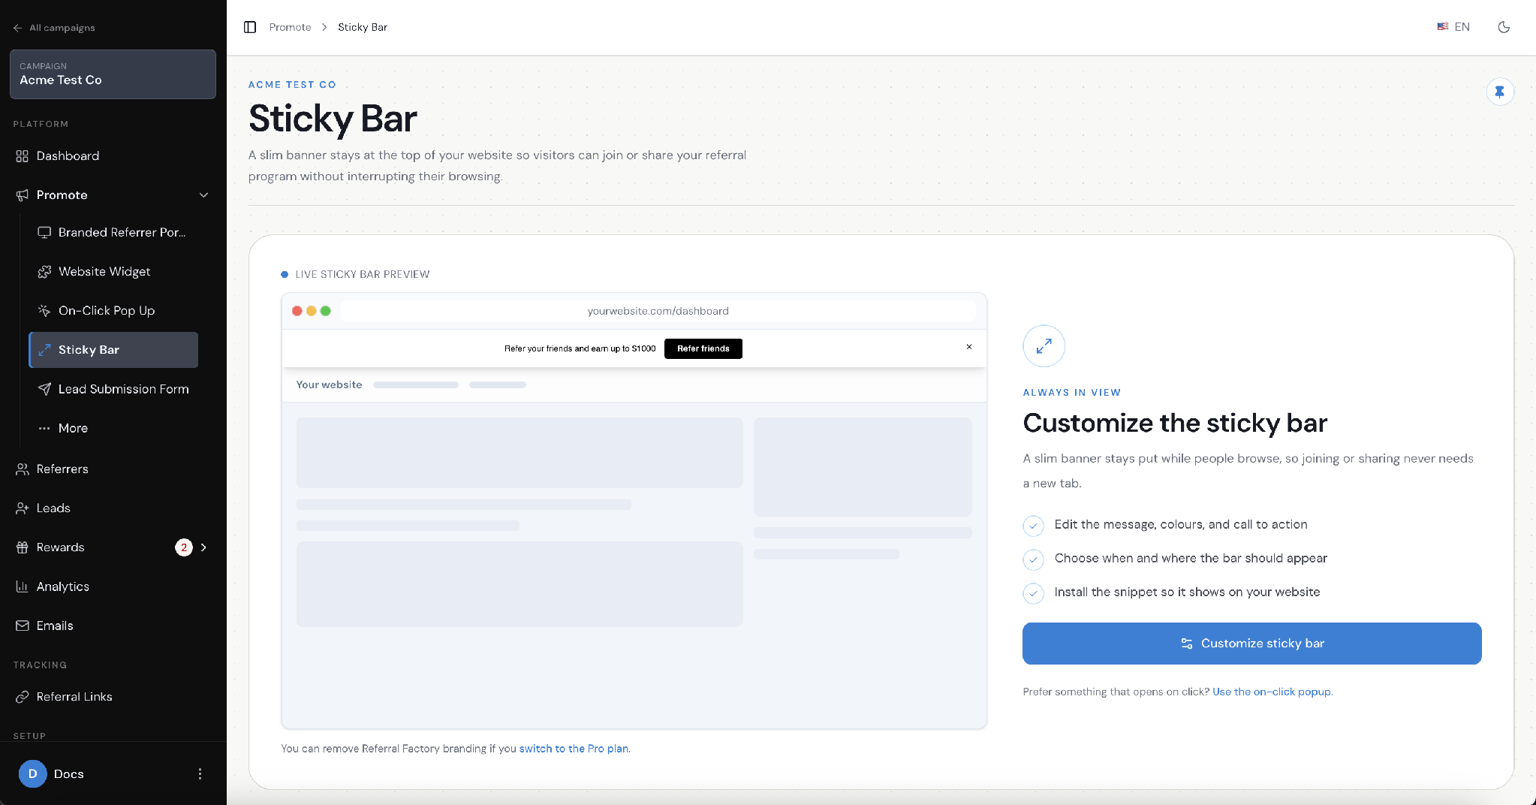Screen dimensions: 1536x805
Task: Click the Emails envelope icon
Action: click(22, 626)
